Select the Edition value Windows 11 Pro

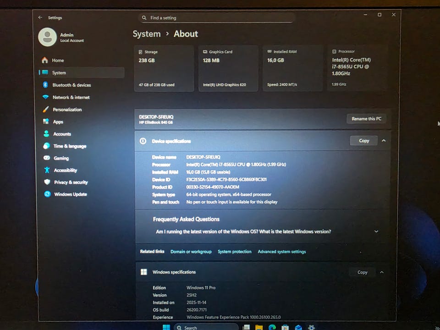(201, 288)
